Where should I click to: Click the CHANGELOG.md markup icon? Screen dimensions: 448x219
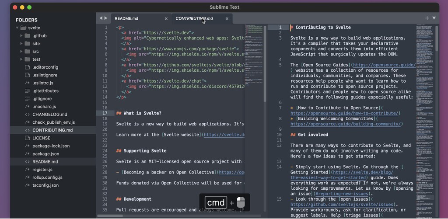pyautogui.click(x=28, y=115)
